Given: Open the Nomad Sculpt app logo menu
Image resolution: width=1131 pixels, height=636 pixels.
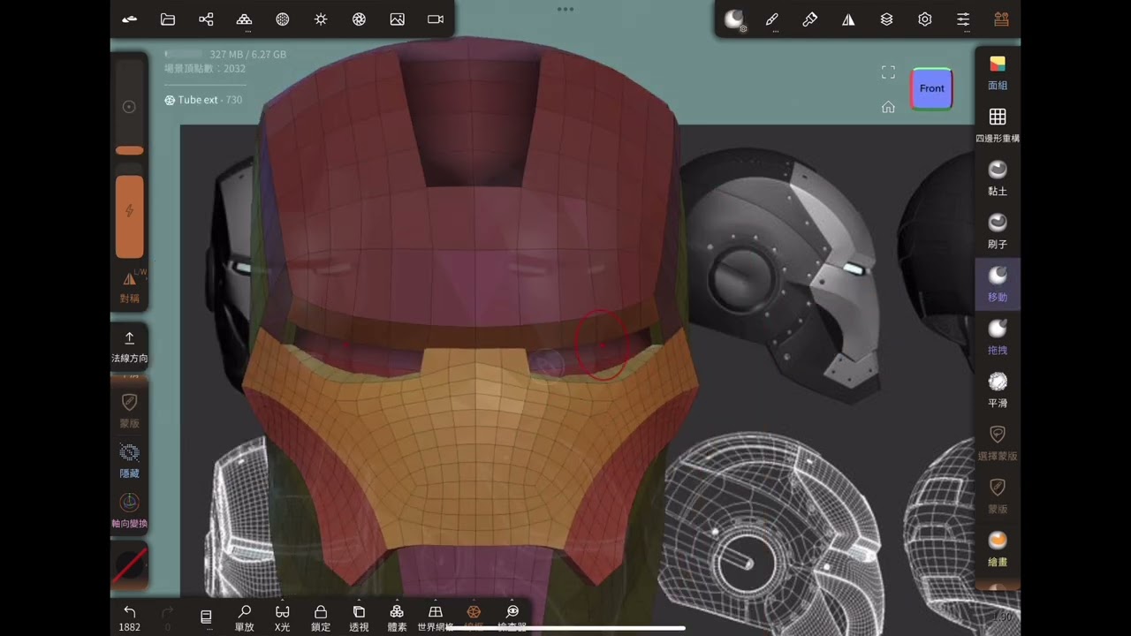Looking at the screenshot, I should (x=130, y=19).
